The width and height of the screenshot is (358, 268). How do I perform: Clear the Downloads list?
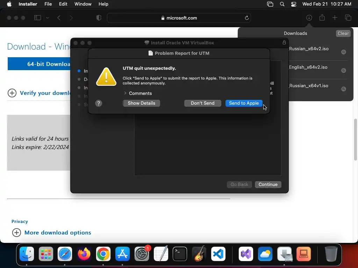(343, 33)
